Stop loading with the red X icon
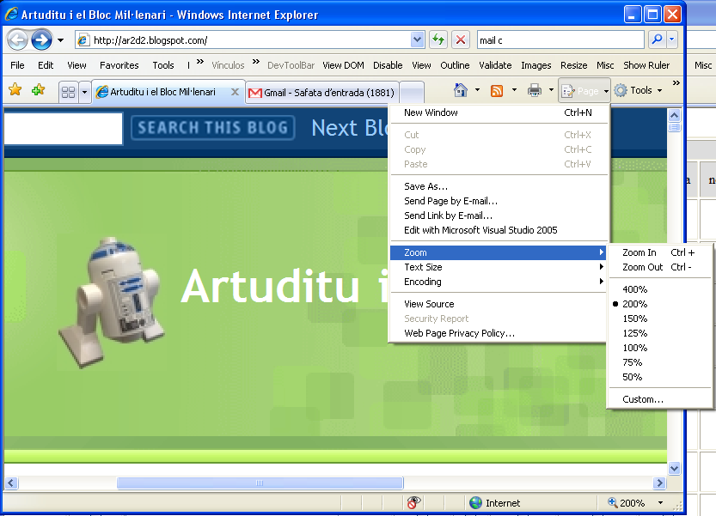The height and width of the screenshot is (516, 716). coord(461,40)
